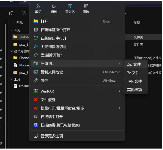Click the compress folder icon beside 压缩到...
Screen dimensions: 163x150
(36, 63)
